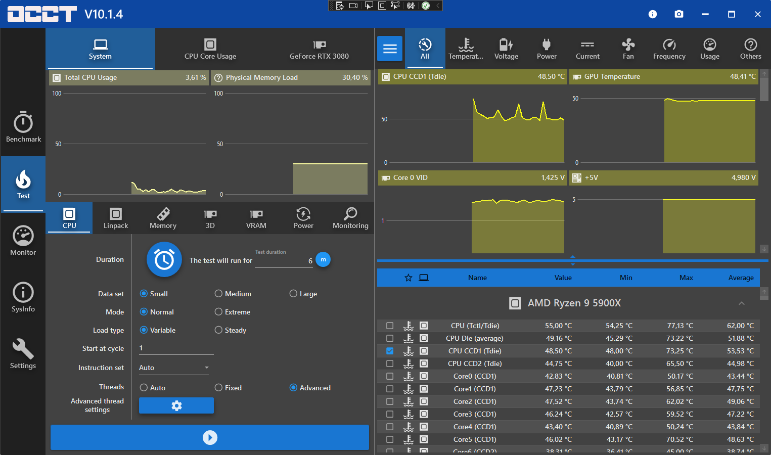
Task: Choose Large data set option
Action: click(x=293, y=294)
